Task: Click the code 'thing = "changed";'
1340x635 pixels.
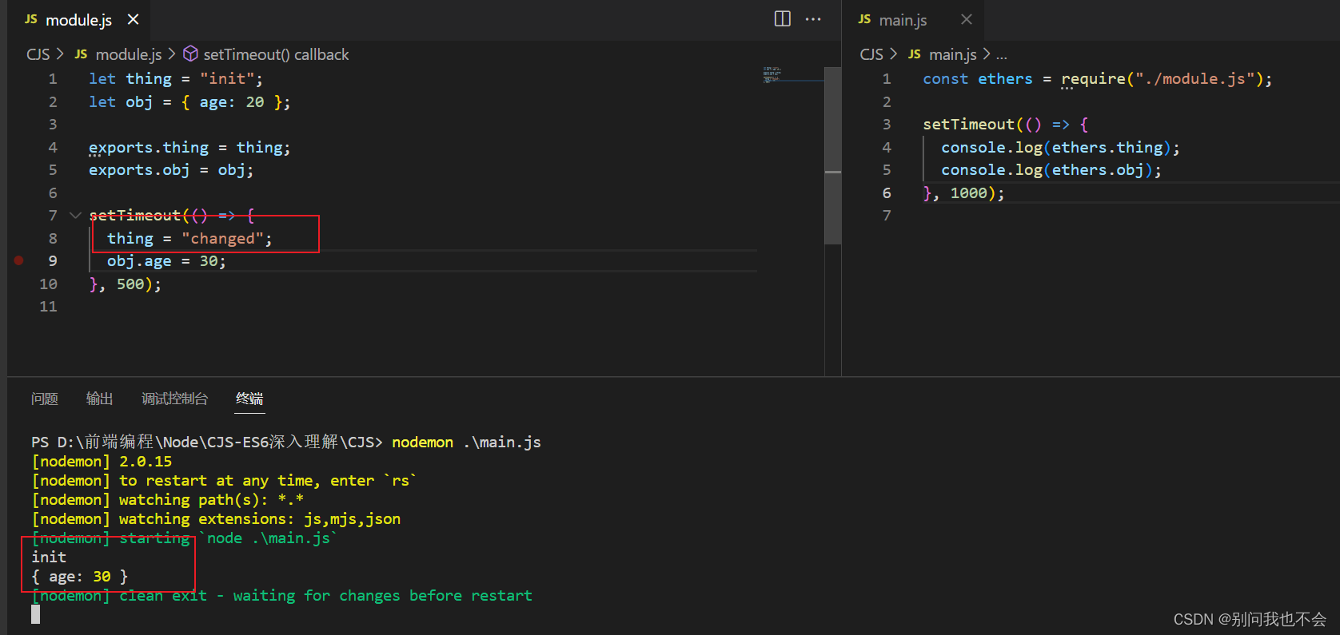Action: [x=189, y=239]
